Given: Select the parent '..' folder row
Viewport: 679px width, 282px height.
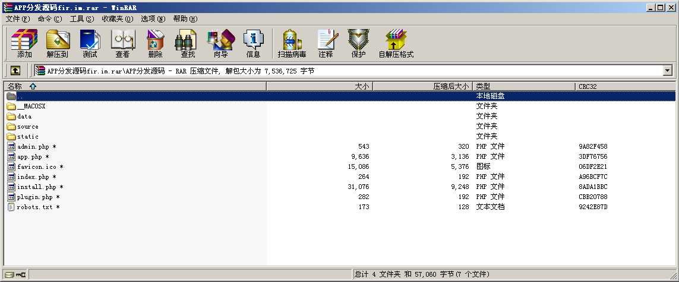Looking at the screenshot, I should (340, 96).
